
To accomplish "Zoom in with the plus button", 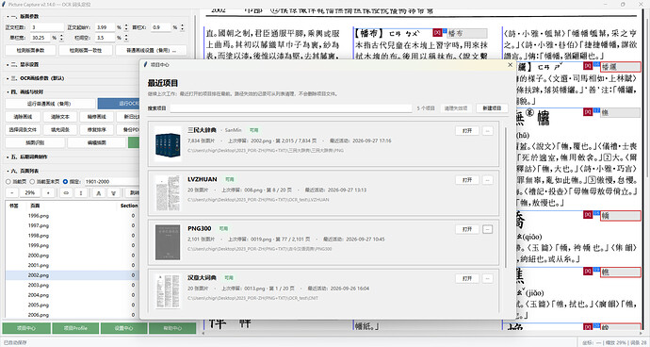I will pyautogui.click(x=48, y=193).
